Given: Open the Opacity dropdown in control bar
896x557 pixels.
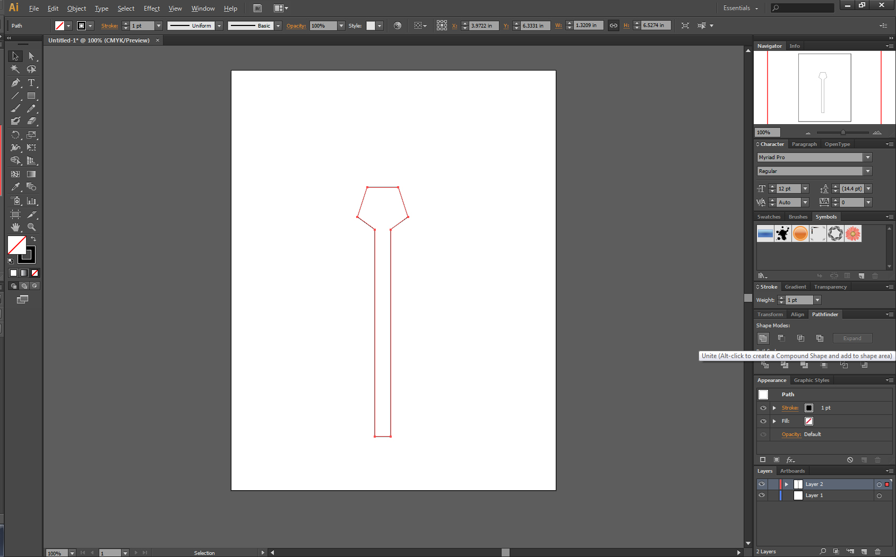Looking at the screenshot, I should coord(340,25).
